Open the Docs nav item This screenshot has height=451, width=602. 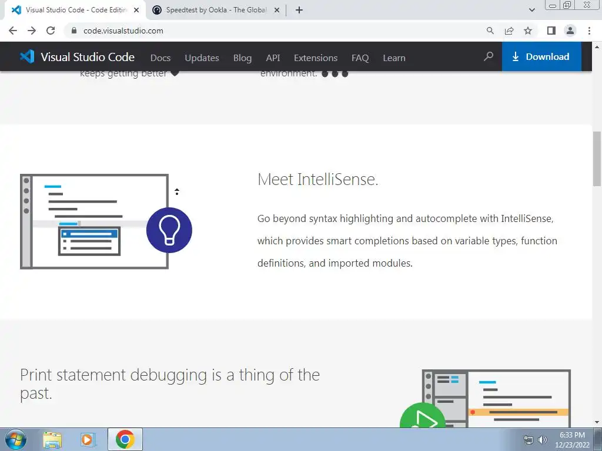[x=160, y=58]
